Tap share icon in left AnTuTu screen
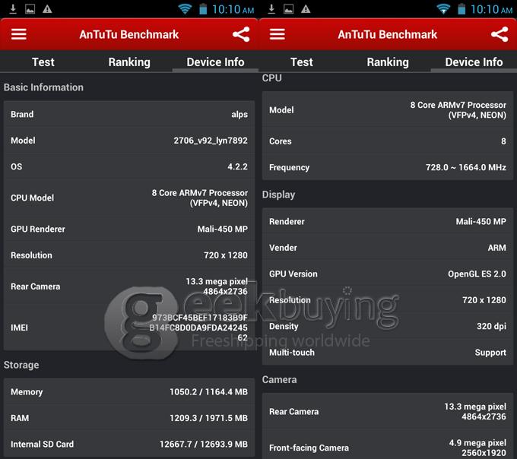517x459 pixels. point(241,34)
